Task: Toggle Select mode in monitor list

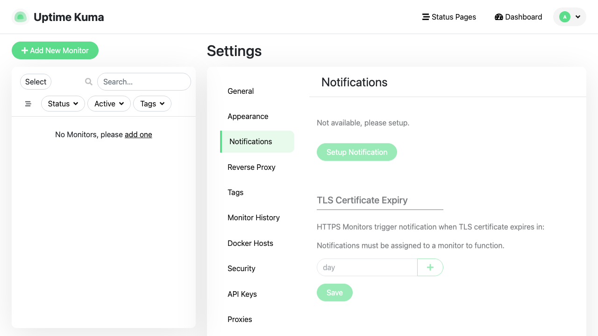Action: (x=36, y=82)
